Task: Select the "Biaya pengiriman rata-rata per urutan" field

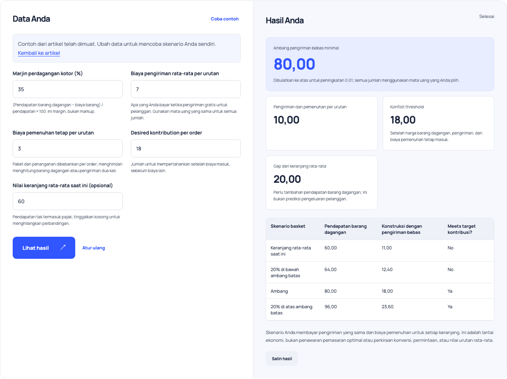Action: [x=186, y=89]
